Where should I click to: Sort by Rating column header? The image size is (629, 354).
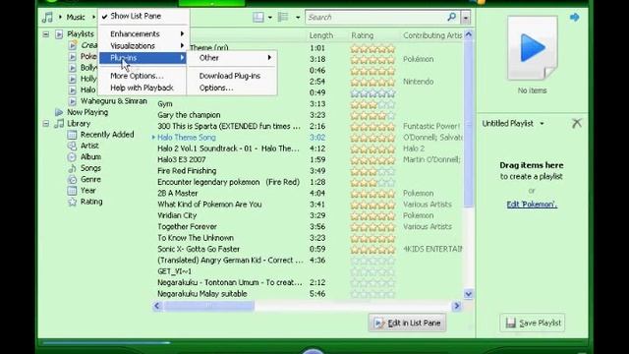coord(363,35)
